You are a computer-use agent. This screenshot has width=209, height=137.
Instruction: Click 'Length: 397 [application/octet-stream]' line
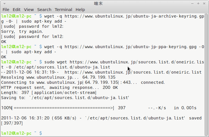(x=49, y=93)
